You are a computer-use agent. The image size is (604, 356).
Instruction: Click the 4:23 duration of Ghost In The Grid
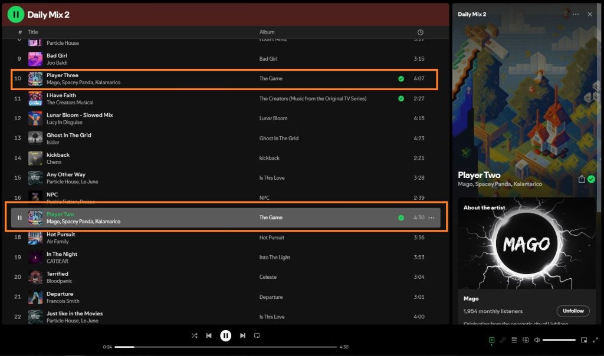click(x=419, y=138)
